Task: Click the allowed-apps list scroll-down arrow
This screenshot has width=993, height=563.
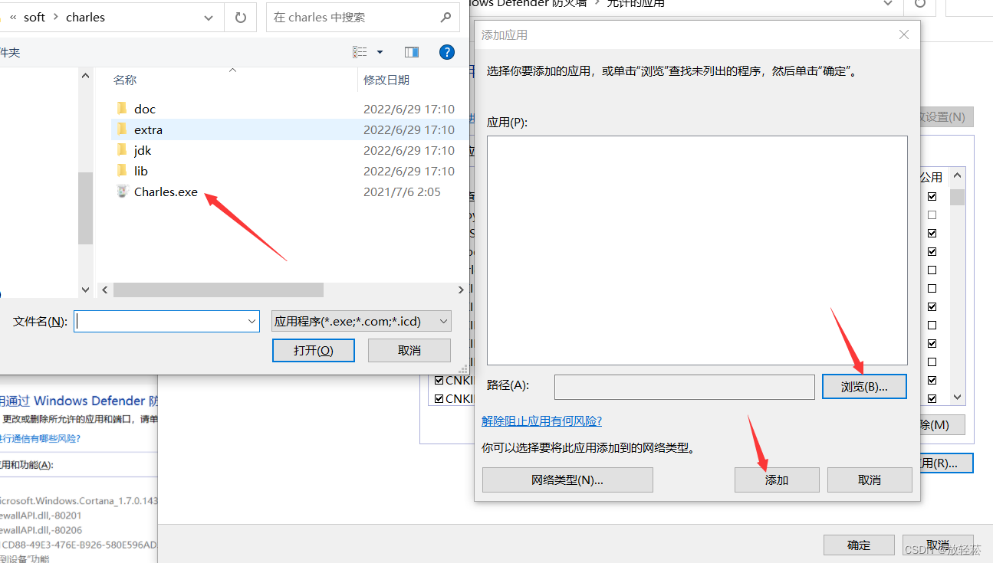Action: 957,398
